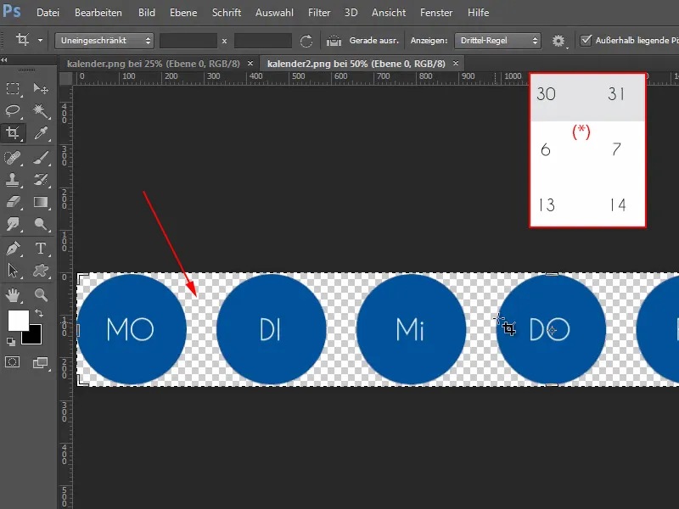
Task: Select the Hand tool
Action: pyautogui.click(x=13, y=295)
